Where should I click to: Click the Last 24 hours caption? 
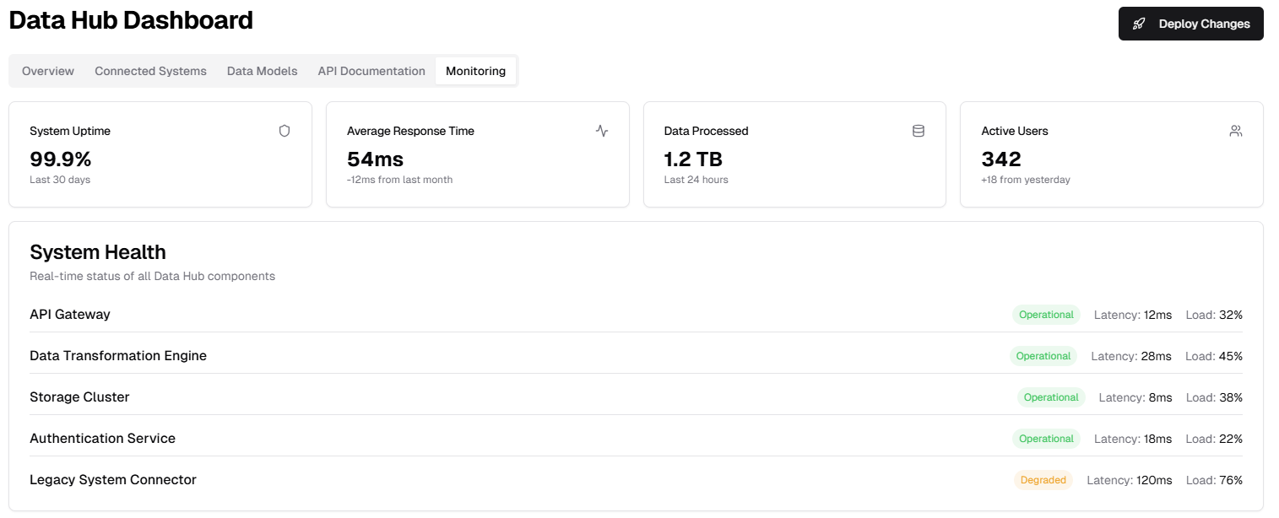click(x=696, y=180)
